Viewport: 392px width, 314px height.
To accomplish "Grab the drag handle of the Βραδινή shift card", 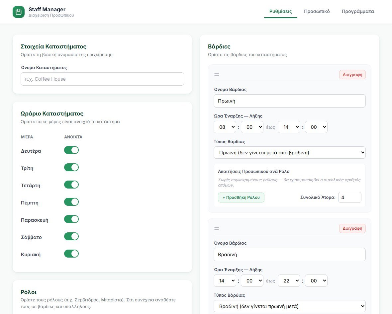I will click(x=217, y=228).
